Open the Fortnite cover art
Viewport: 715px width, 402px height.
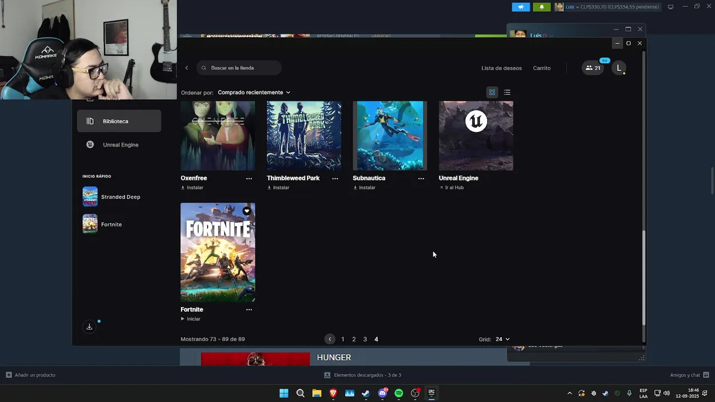tap(218, 252)
